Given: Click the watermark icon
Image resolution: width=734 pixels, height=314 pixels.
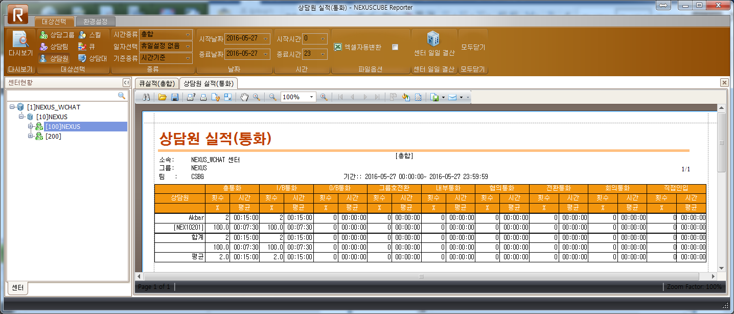Looking at the screenshot, I should 418,97.
